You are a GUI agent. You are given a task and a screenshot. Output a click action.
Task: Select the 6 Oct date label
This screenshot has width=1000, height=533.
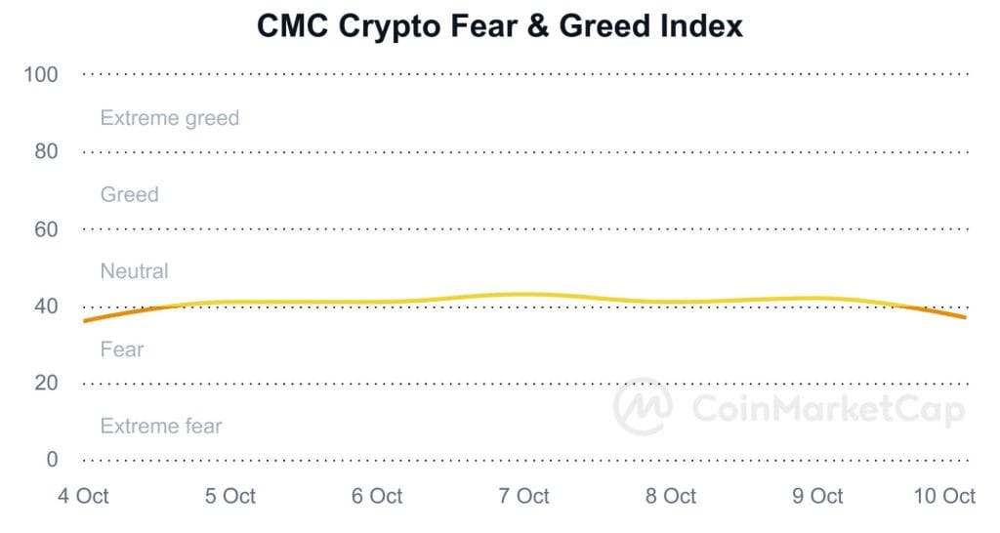click(377, 496)
